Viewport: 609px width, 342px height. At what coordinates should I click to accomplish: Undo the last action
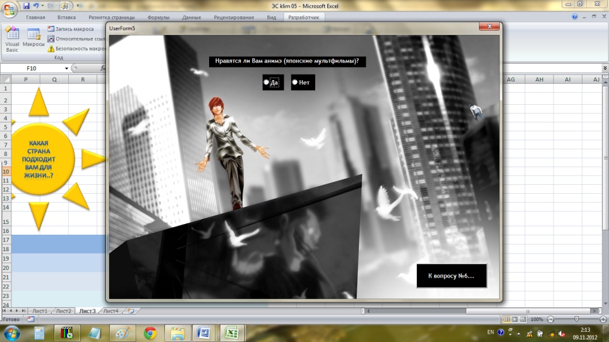[36, 6]
